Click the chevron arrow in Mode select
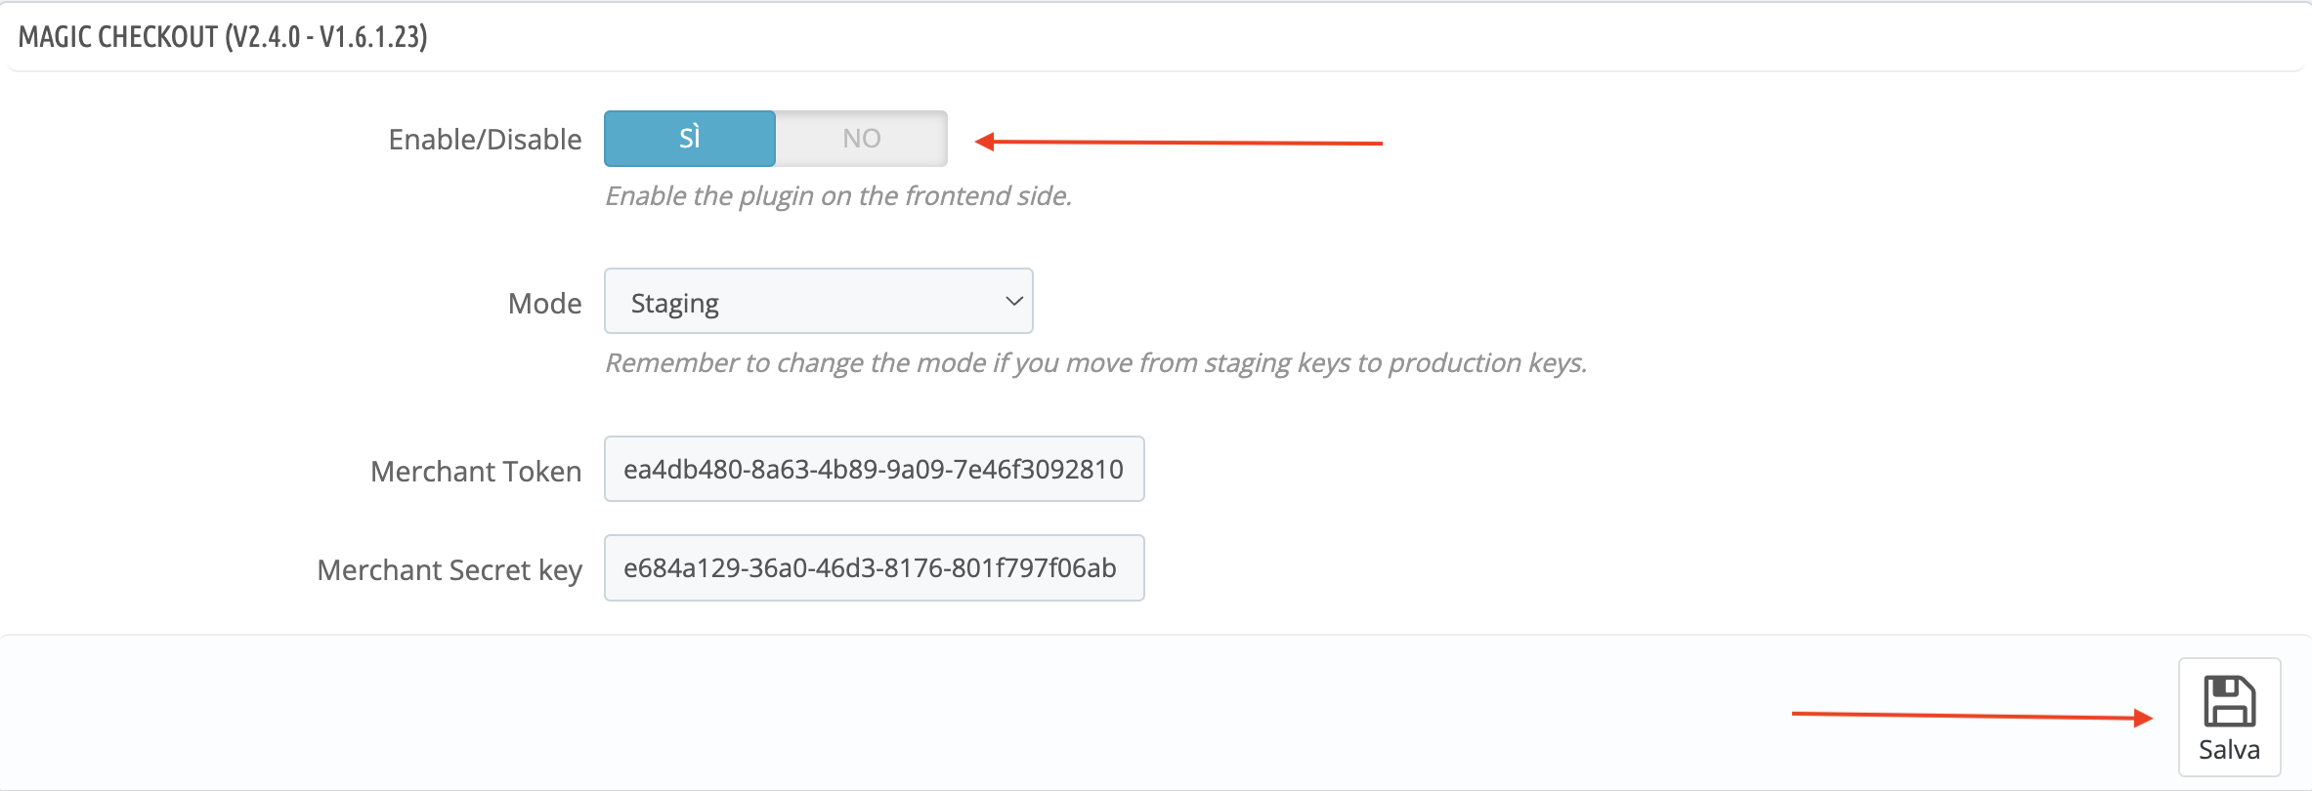This screenshot has height=791, width=2312. [x=1014, y=301]
